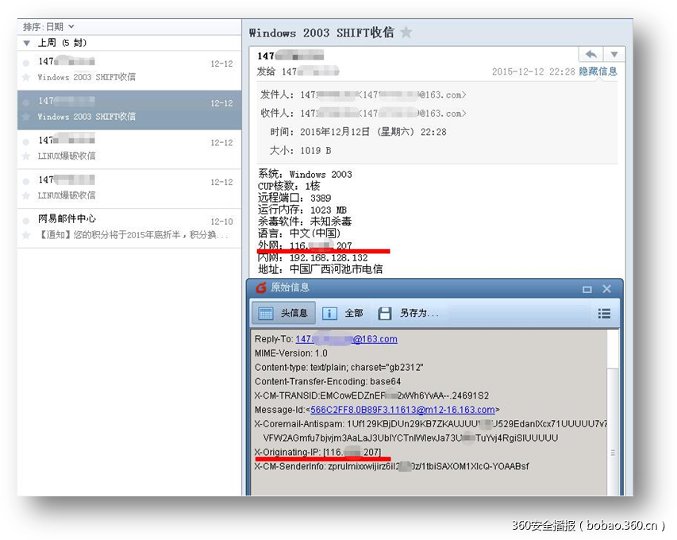Toggle read dot on 网易邮件中心 email
This screenshot has width=677, height=540.
(26, 221)
